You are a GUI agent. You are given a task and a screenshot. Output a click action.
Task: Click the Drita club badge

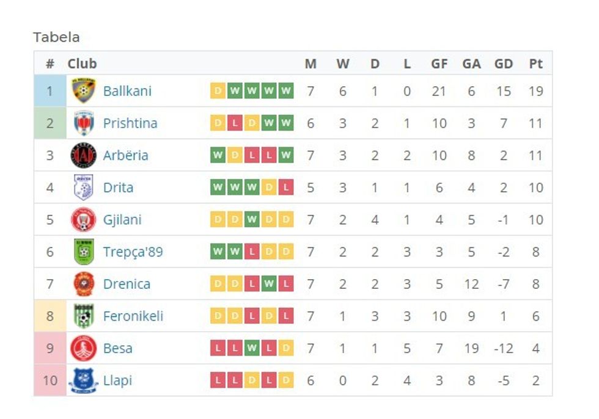point(84,188)
